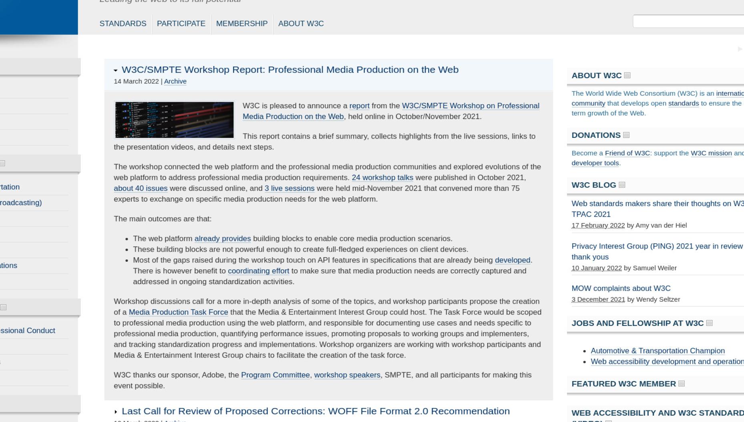The height and width of the screenshot is (422, 744).
Task: Open the MEMBERSHIP menu
Action: pyautogui.click(x=242, y=24)
